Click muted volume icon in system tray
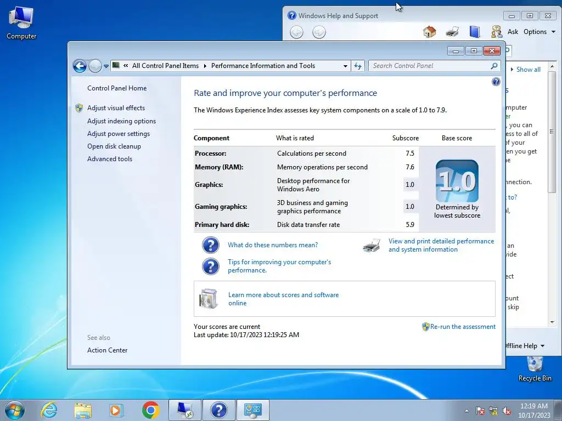The height and width of the screenshot is (421, 562). click(507, 411)
